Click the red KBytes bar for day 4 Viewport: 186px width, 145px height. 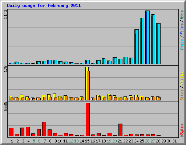28,132
